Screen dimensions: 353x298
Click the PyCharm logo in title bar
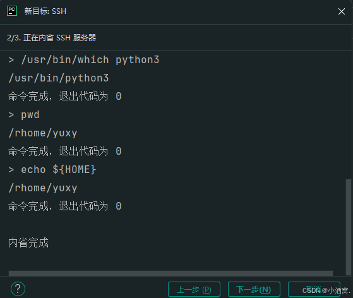click(12, 11)
